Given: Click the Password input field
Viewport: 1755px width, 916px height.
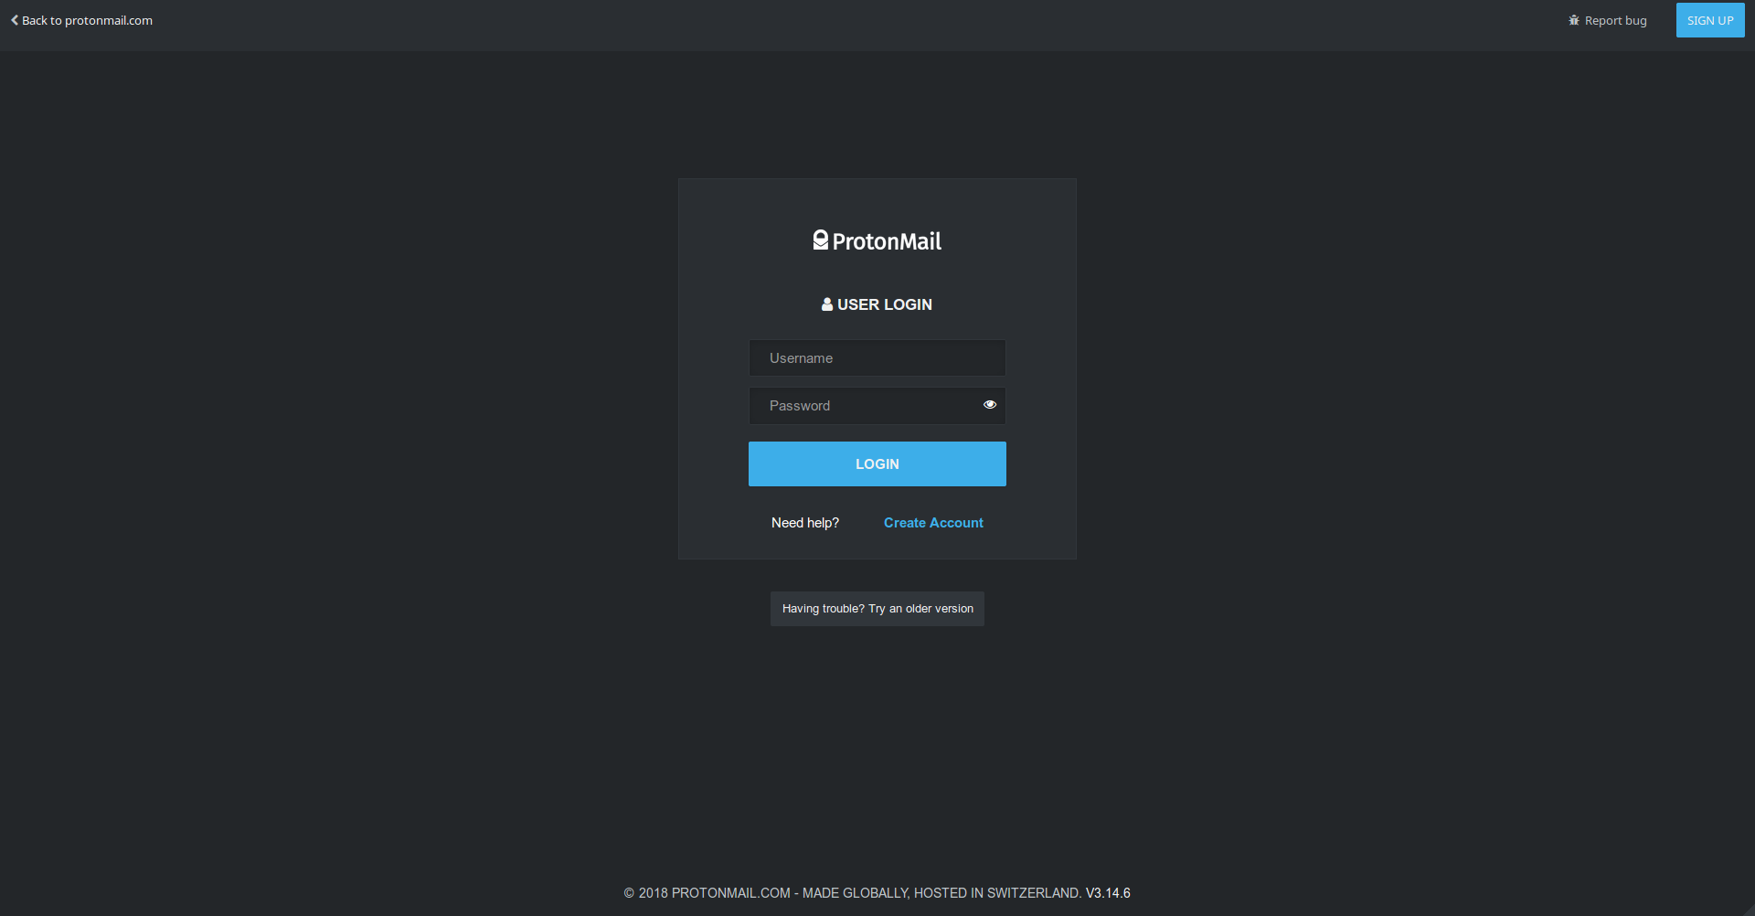Looking at the screenshot, I should [x=877, y=406].
